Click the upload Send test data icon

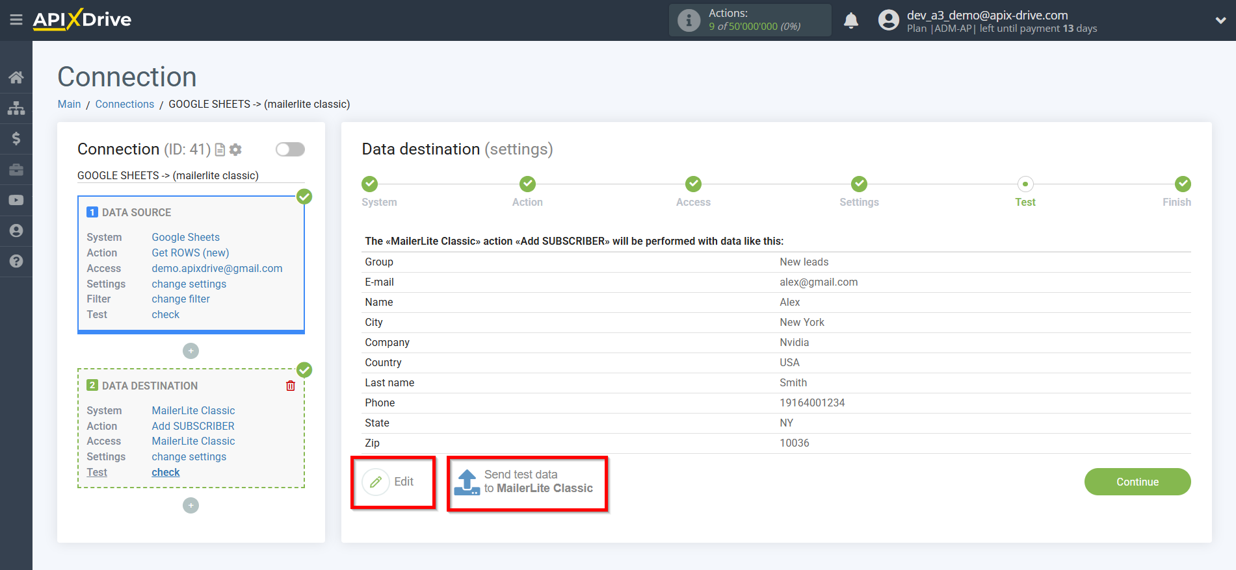pos(467,482)
